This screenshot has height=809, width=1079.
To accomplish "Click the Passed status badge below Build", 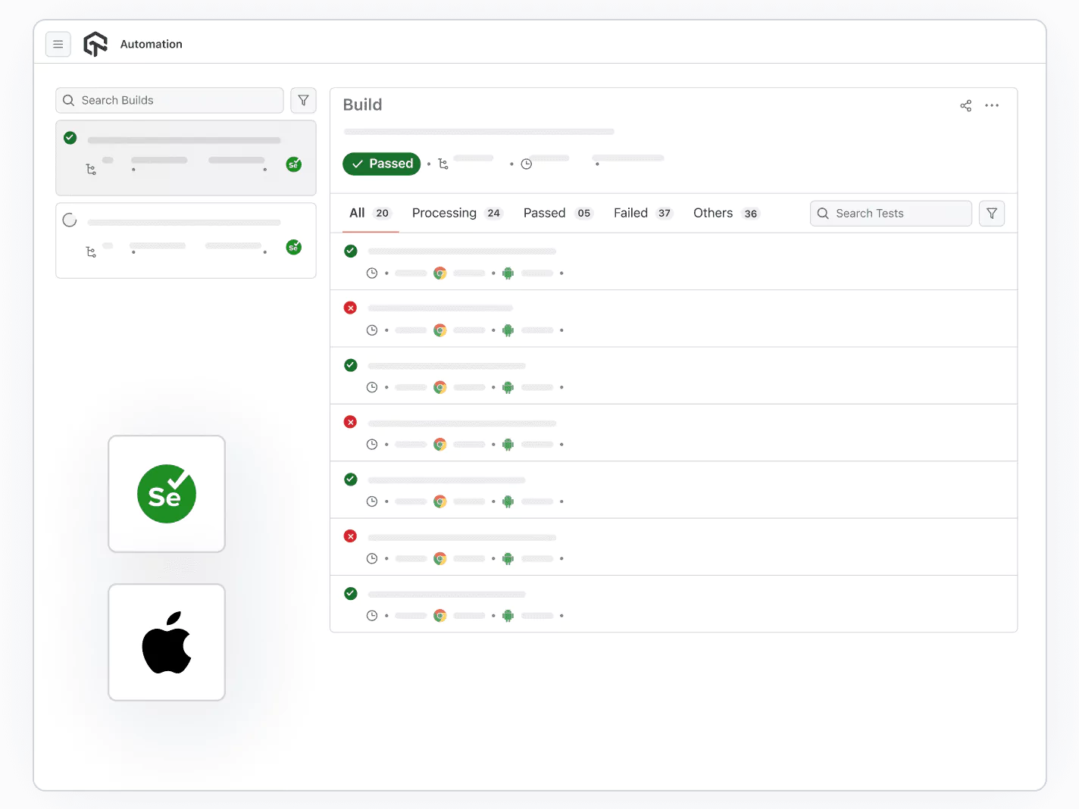I will coord(381,164).
